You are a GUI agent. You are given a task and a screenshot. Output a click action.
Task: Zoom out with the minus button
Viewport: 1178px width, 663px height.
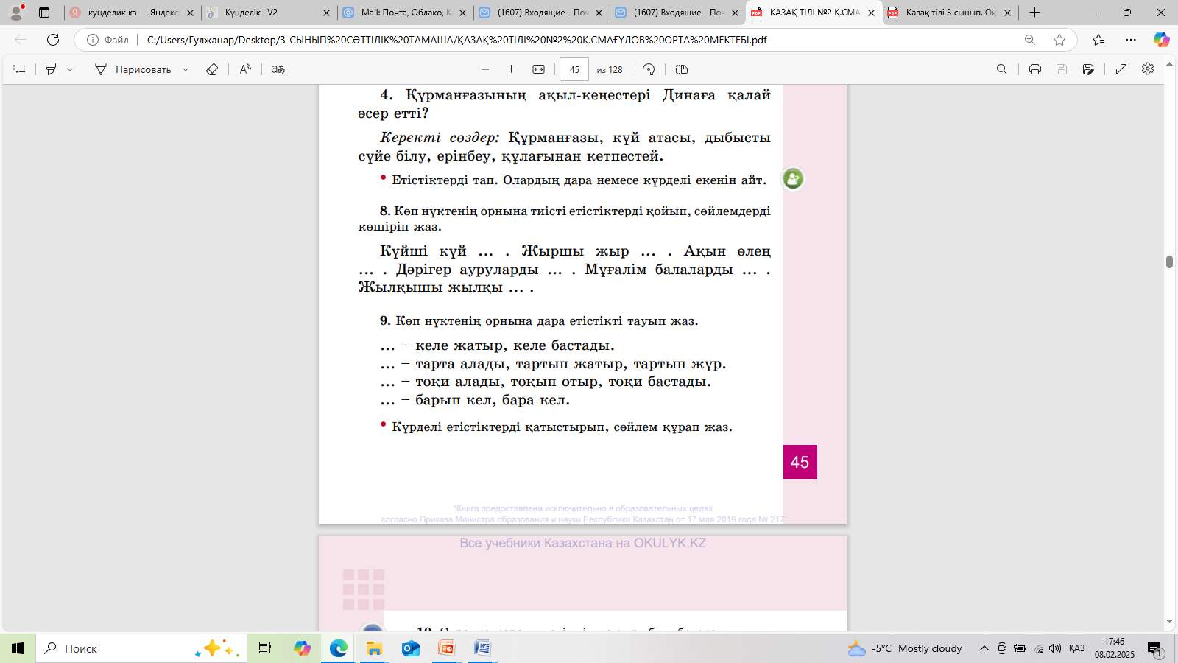click(485, 69)
